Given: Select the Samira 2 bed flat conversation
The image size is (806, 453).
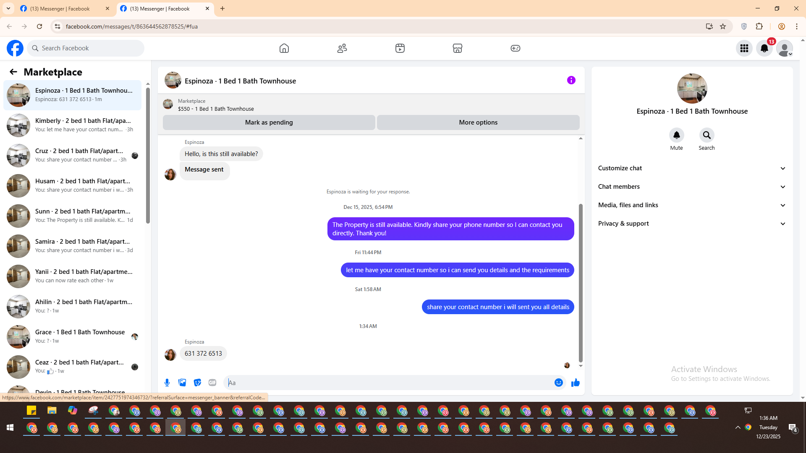Looking at the screenshot, I should [x=73, y=246].
